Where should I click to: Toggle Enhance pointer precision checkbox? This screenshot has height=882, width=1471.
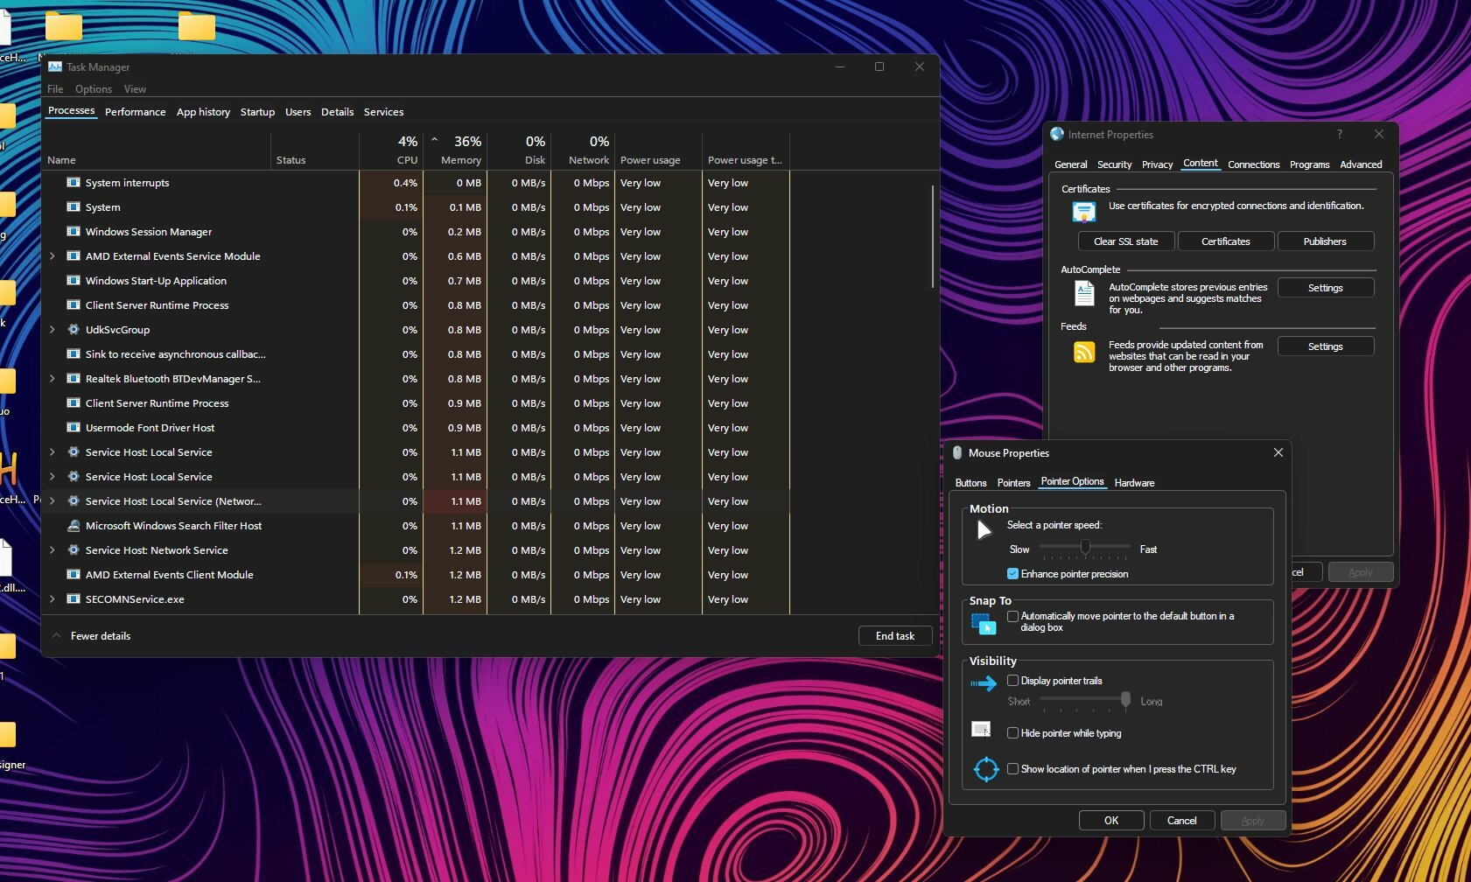1012,574
